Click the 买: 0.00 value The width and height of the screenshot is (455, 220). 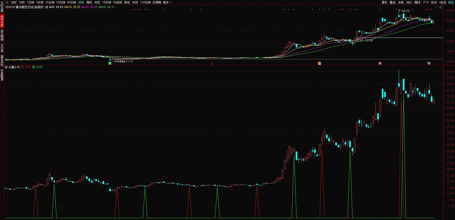coord(26,67)
